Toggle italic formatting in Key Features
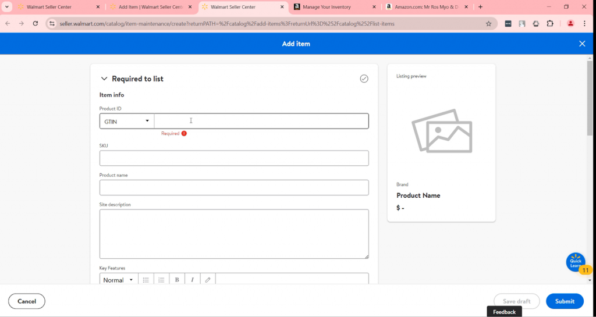The image size is (596, 317). (193, 280)
